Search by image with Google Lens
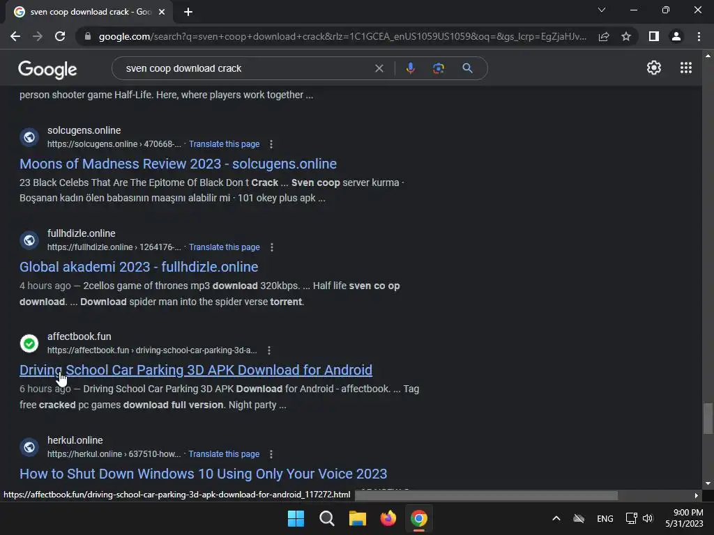The image size is (714, 535). coord(439,68)
